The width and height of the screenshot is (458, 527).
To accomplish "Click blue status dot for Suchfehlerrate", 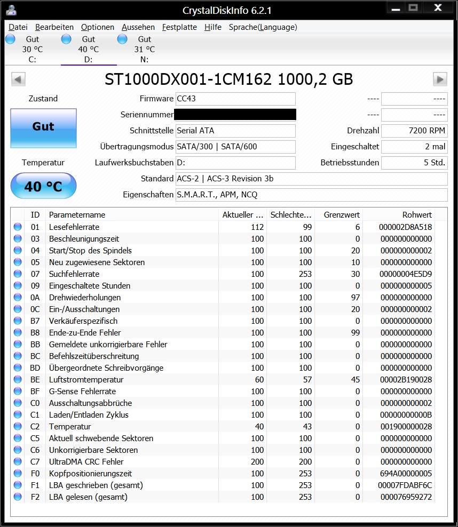I will pyautogui.click(x=18, y=274).
